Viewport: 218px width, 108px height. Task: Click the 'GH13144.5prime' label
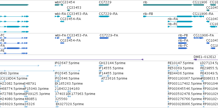[x=112, y=63]
